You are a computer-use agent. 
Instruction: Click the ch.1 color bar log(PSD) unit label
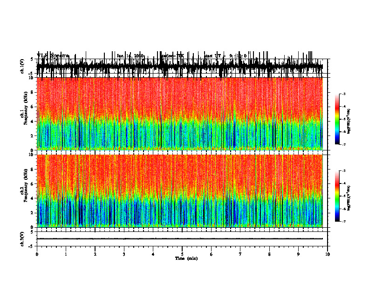pyautogui.click(x=349, y=121)
